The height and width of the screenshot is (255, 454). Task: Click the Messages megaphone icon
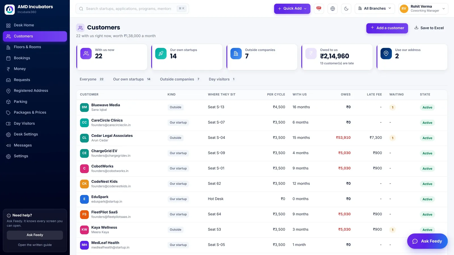[9, 145]
